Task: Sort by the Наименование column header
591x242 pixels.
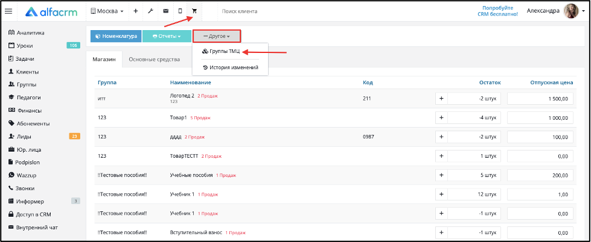Action: point(190,82)
